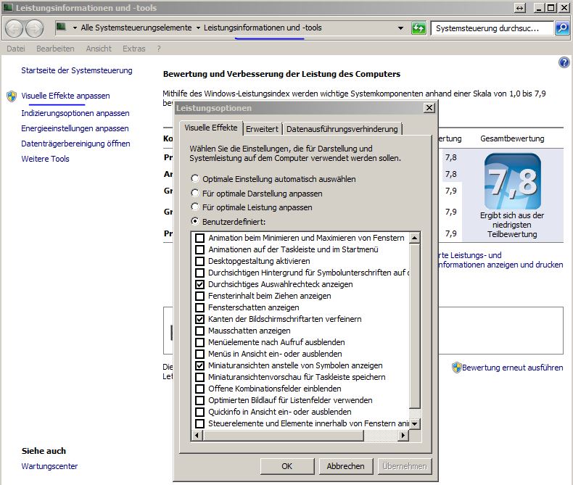Check Steuerelemente und Elemente innerhalb von Fenstern
Viewport: 573px width, 485px height.
coord(199,423)
